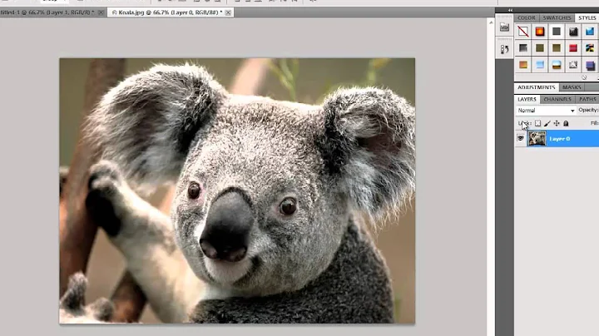
Task: Toggle lock all padlock icon
Action: click(567, 123)
